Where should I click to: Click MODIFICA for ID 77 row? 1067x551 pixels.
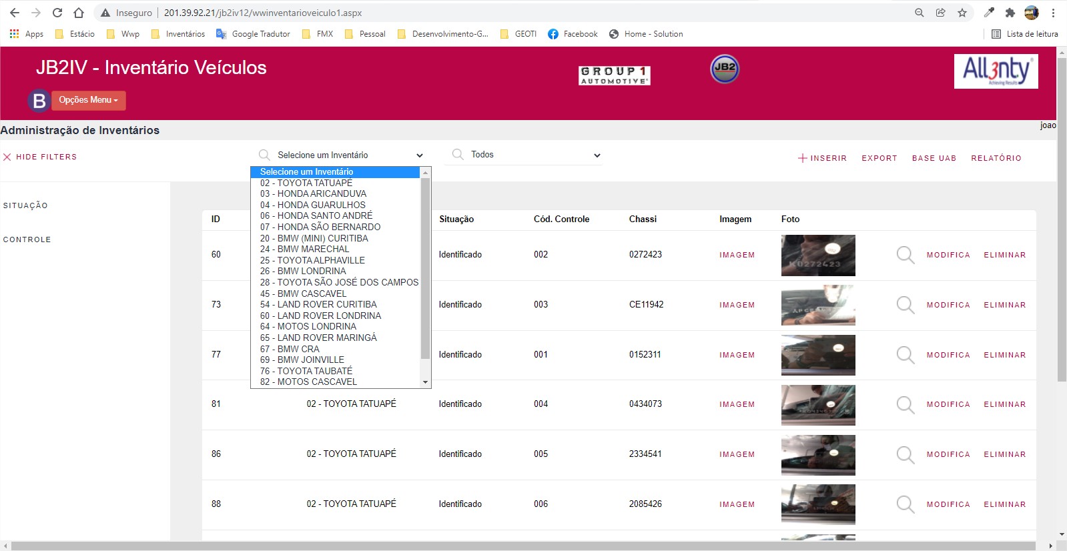click(x=948, y=355)
